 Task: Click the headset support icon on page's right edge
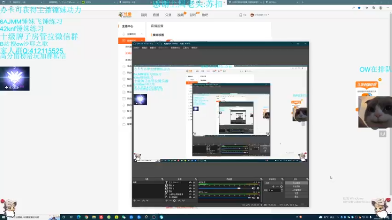(383, 134)
